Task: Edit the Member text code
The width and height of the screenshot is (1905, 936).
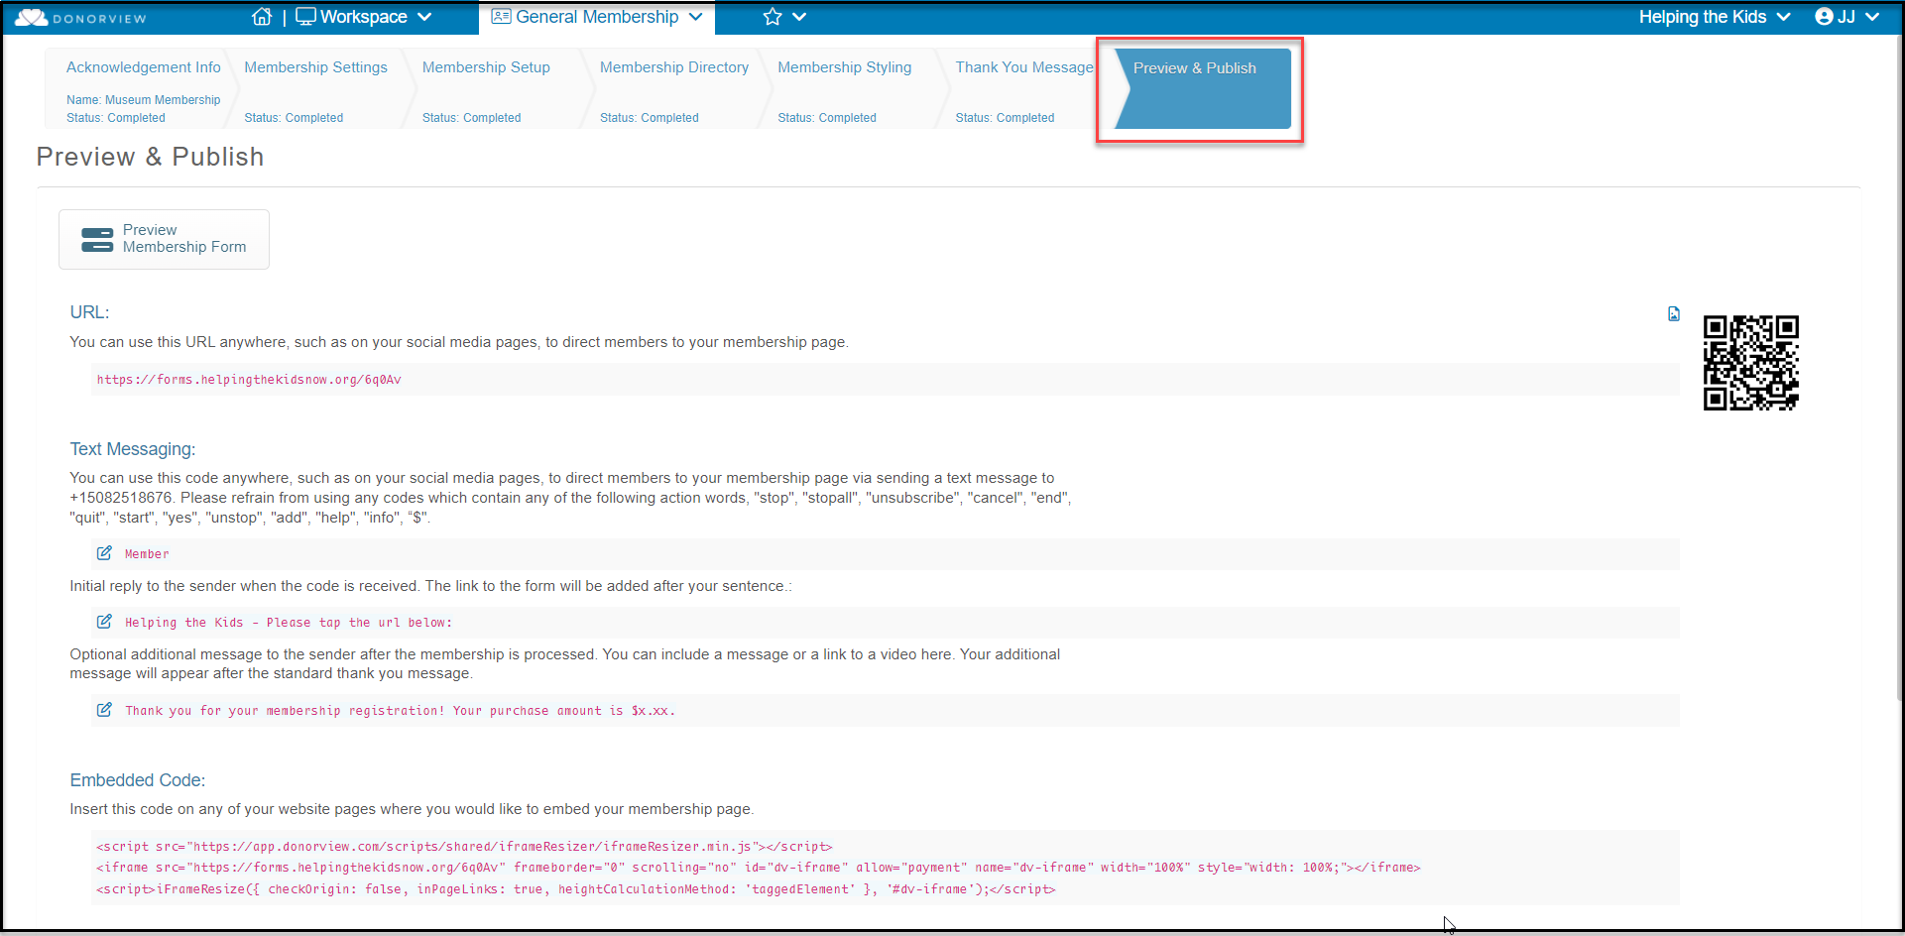Action: point(104,553)
